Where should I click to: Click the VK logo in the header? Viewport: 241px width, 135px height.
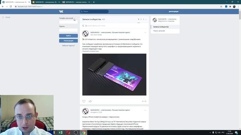tap(61, 12)
